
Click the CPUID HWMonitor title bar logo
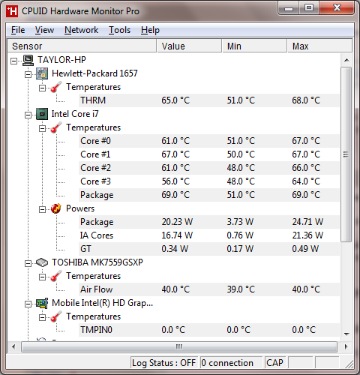[12, 11]
